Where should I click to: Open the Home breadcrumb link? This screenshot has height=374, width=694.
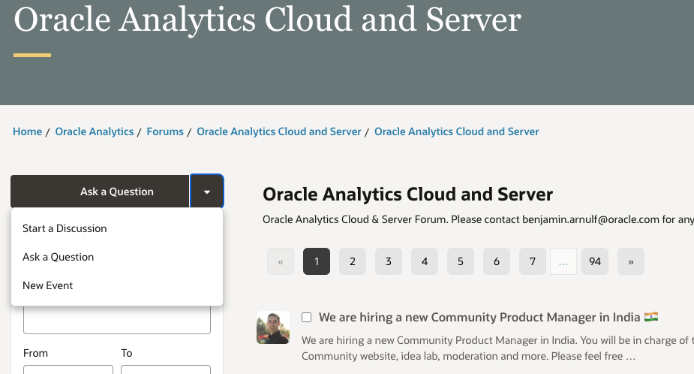coord(28,131)
